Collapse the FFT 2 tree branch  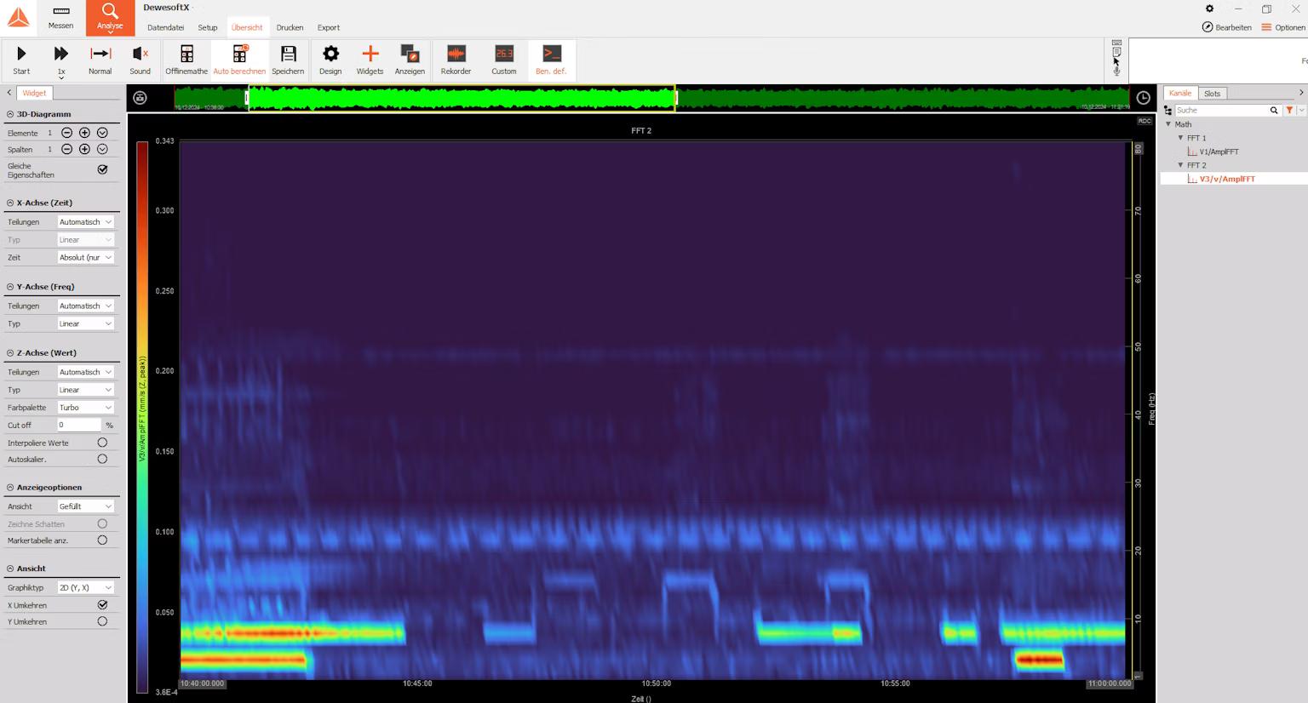(1180, 165)
